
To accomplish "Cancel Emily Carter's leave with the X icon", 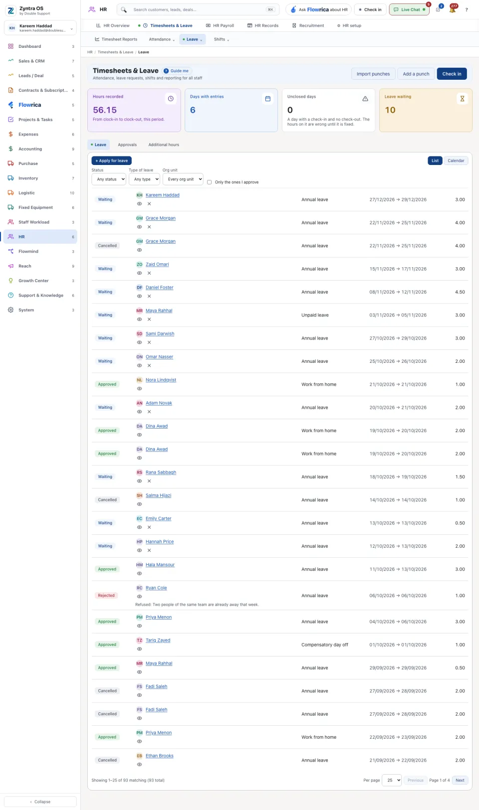I will pyautogui.click(x=149, y=527).
